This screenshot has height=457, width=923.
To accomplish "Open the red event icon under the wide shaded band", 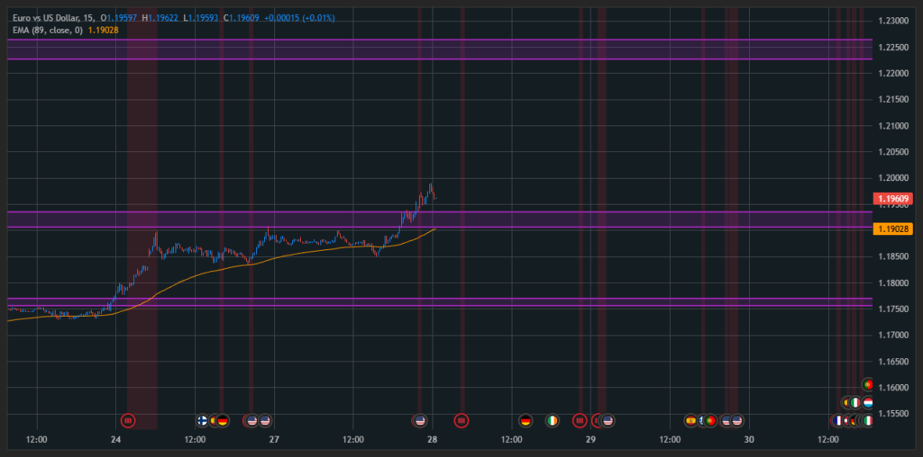I will pos(128,420).
